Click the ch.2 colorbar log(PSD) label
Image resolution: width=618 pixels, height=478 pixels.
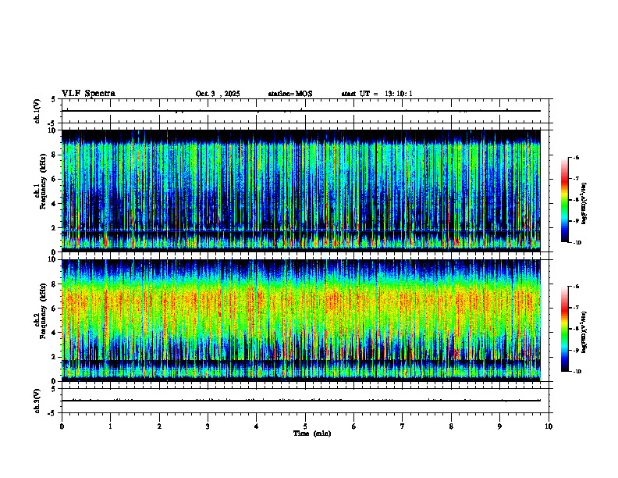point(584,332)
